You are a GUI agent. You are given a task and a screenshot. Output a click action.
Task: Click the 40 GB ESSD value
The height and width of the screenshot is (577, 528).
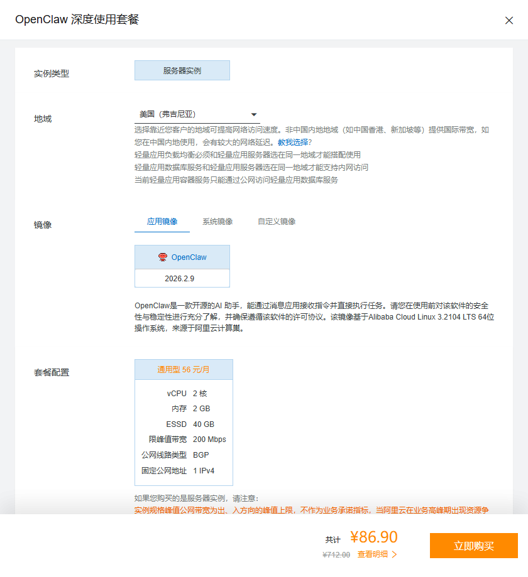point(204,424)
